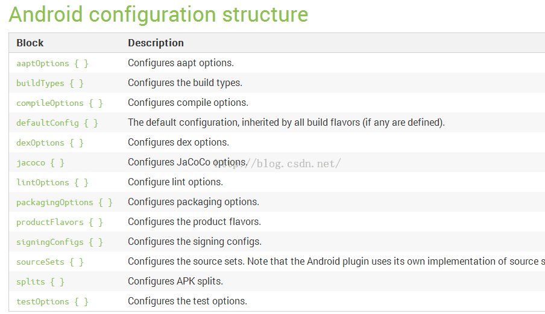Open the splits block link

40,282
